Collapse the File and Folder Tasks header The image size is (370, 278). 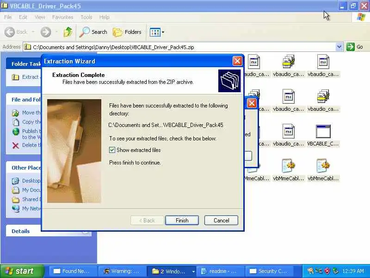tap(24, 100)
